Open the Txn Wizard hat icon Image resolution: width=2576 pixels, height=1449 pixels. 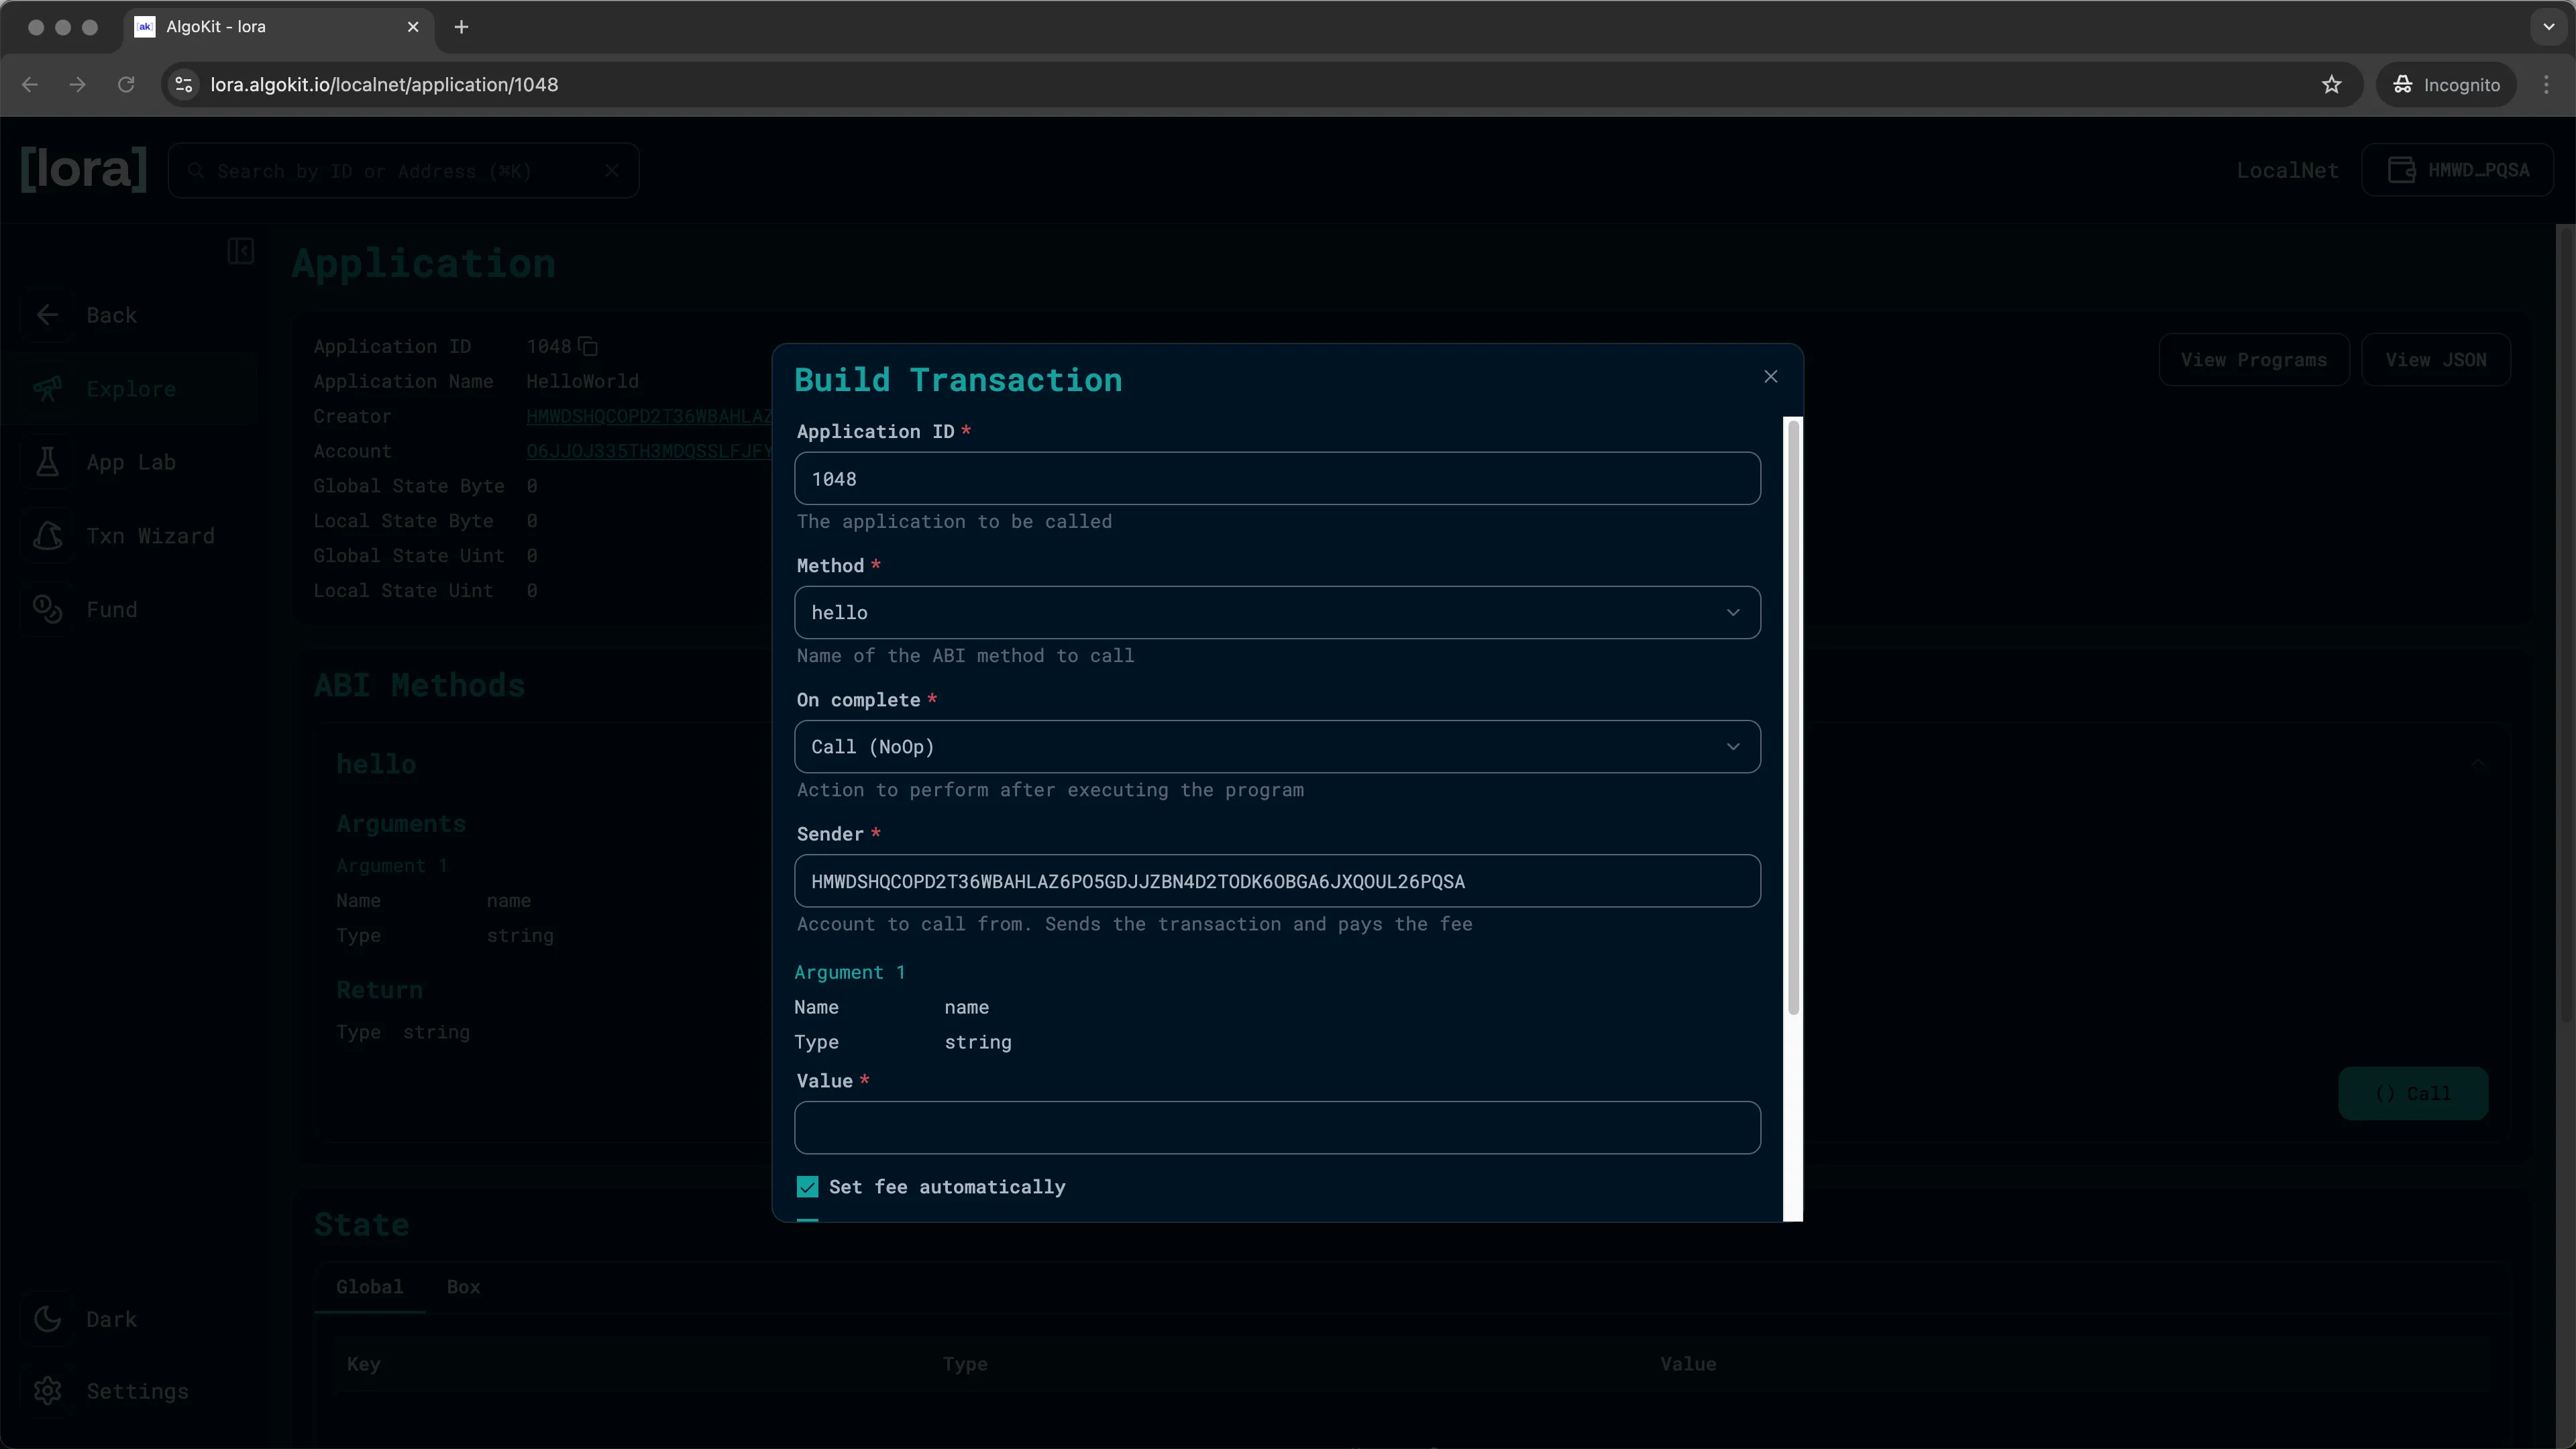pos(47,536)
